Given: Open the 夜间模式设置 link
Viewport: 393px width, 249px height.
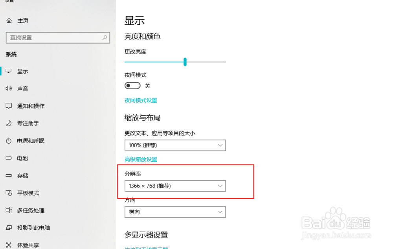Looking at the screenshot, I should tap(141, 100).
